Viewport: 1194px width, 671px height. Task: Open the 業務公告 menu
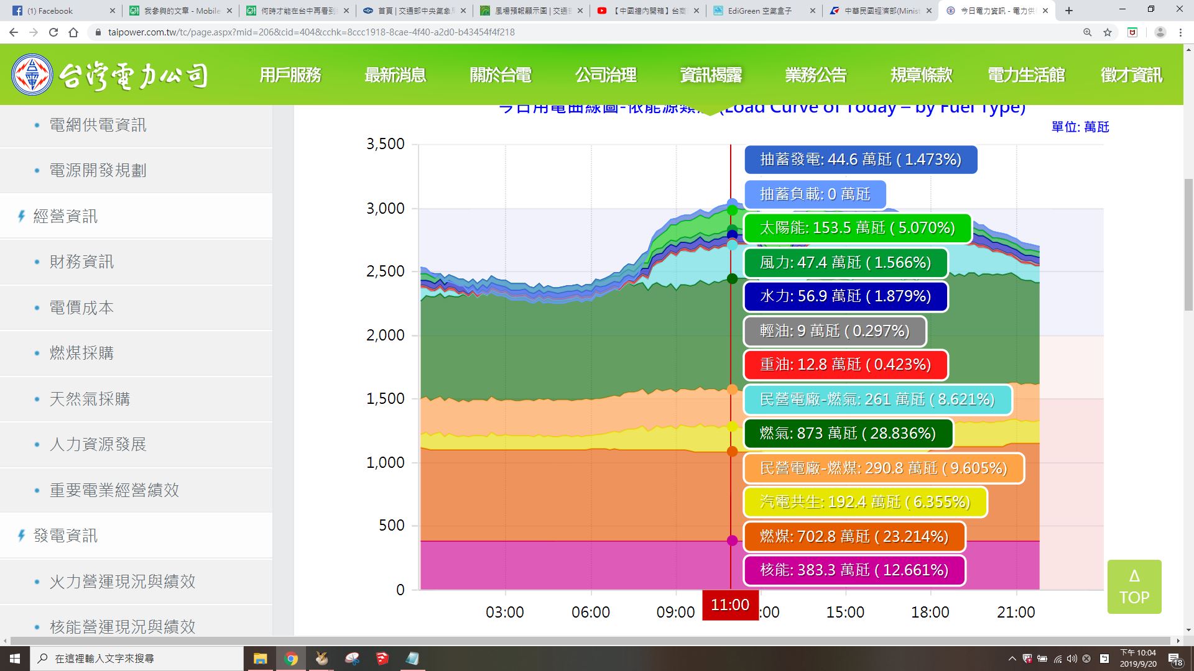coord(816,75)
